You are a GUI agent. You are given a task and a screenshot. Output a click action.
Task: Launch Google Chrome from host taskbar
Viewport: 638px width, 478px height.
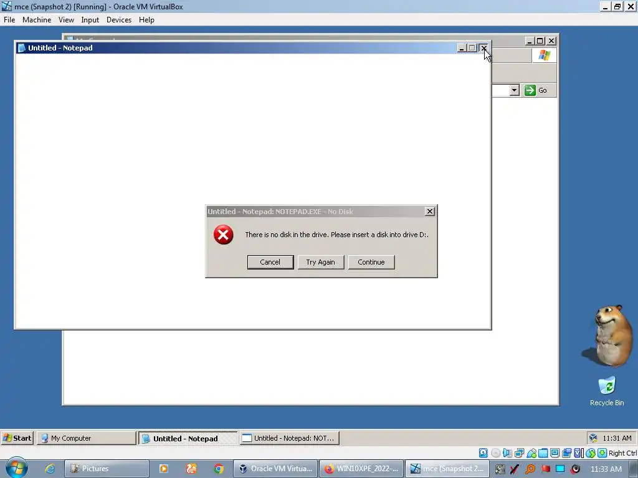coord(219,469)
